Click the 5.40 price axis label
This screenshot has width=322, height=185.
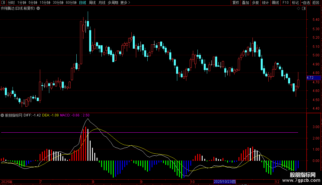(x=316, y=20)
